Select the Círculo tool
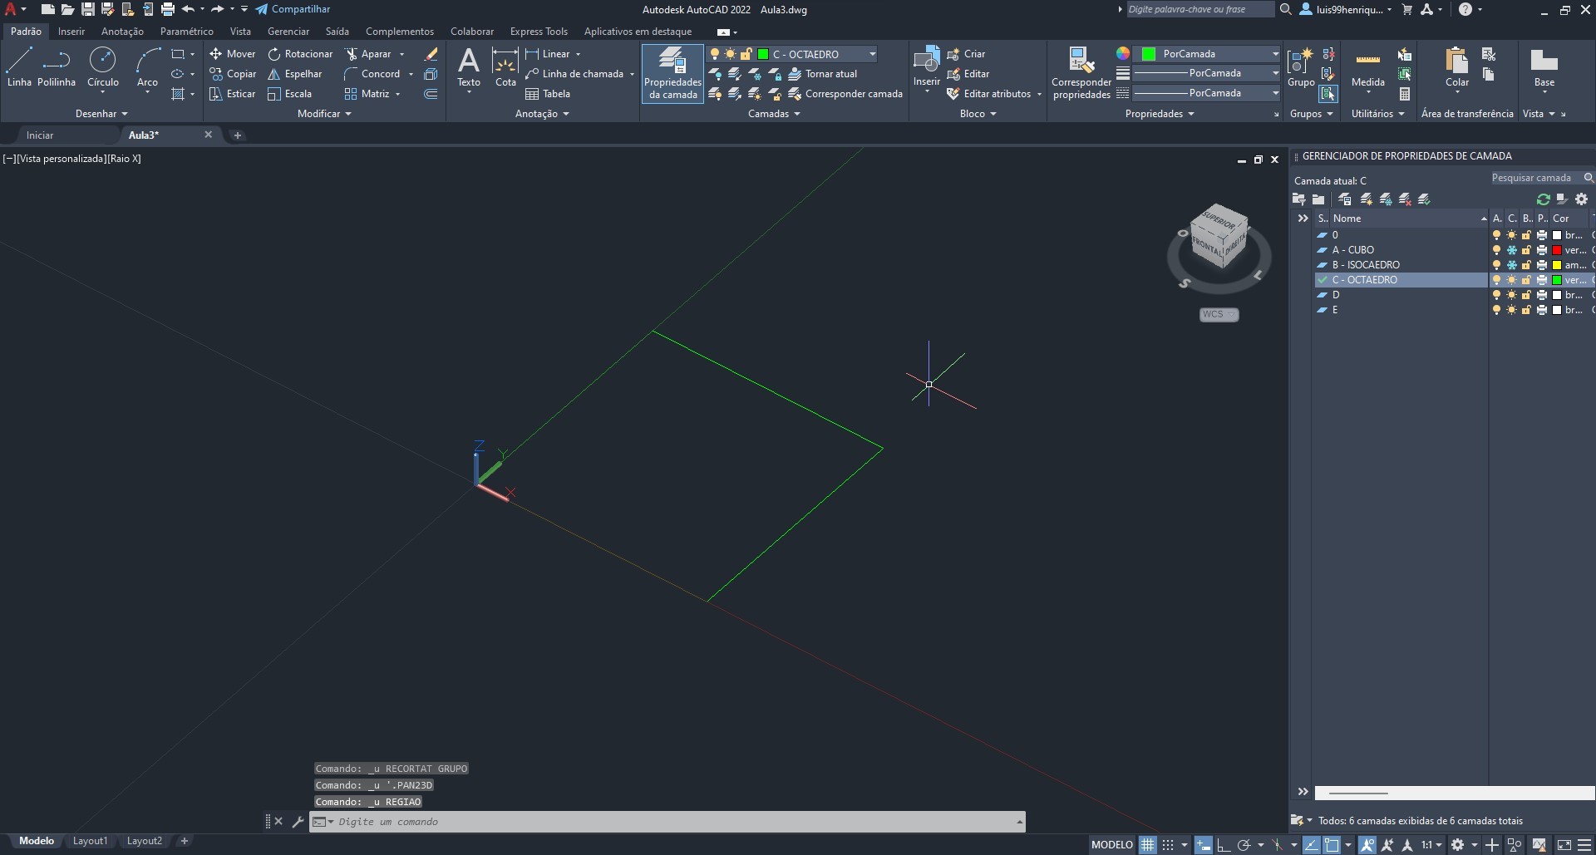This screenshot has width=1596, height=855. (x=102, y=66)
